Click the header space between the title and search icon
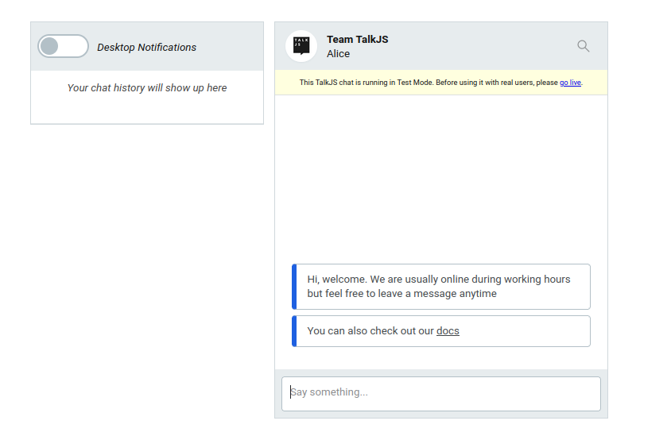 [x=482, y=46]
